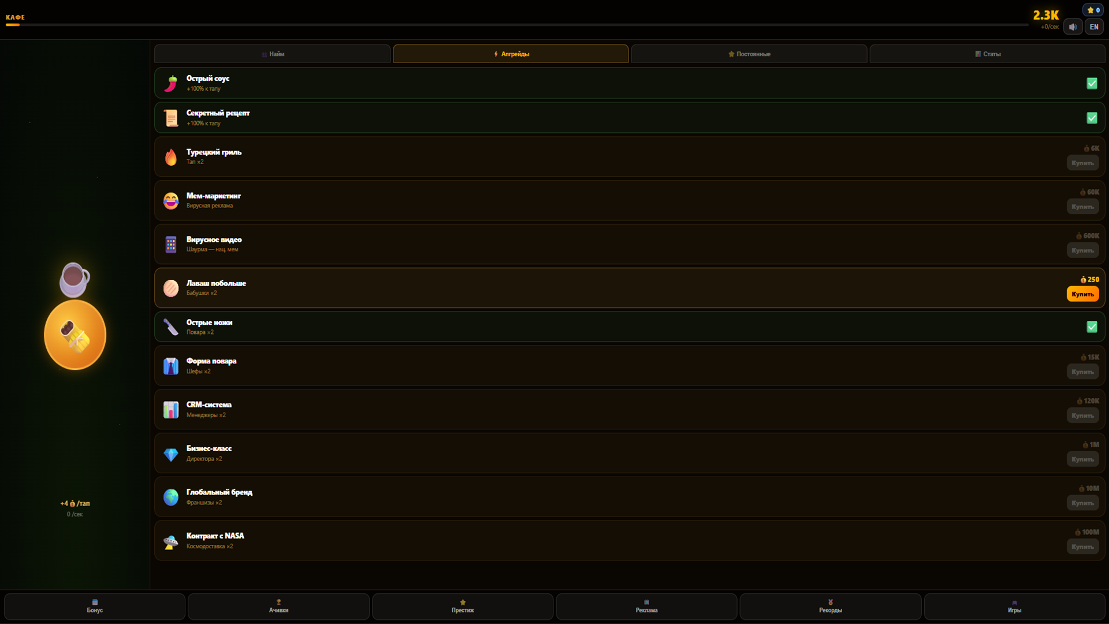The width and height of the screenshot is (1109, 624).
Task: Click the 15K price of Форма повара
Action: coord(1090,357)
